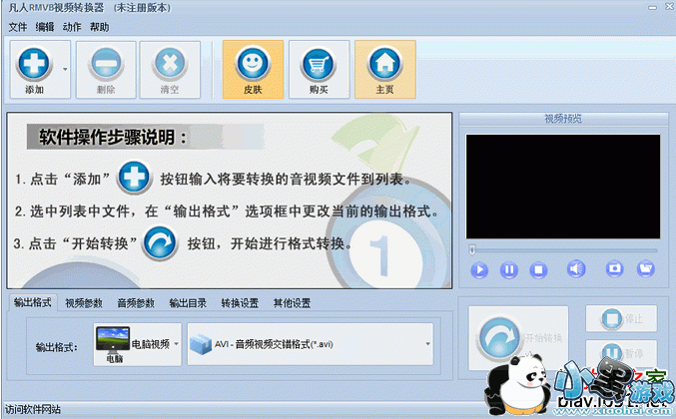Open the 皮肤 (Skin) smiley icon
This screenshot has height=419, width=676.
point(253,65)
